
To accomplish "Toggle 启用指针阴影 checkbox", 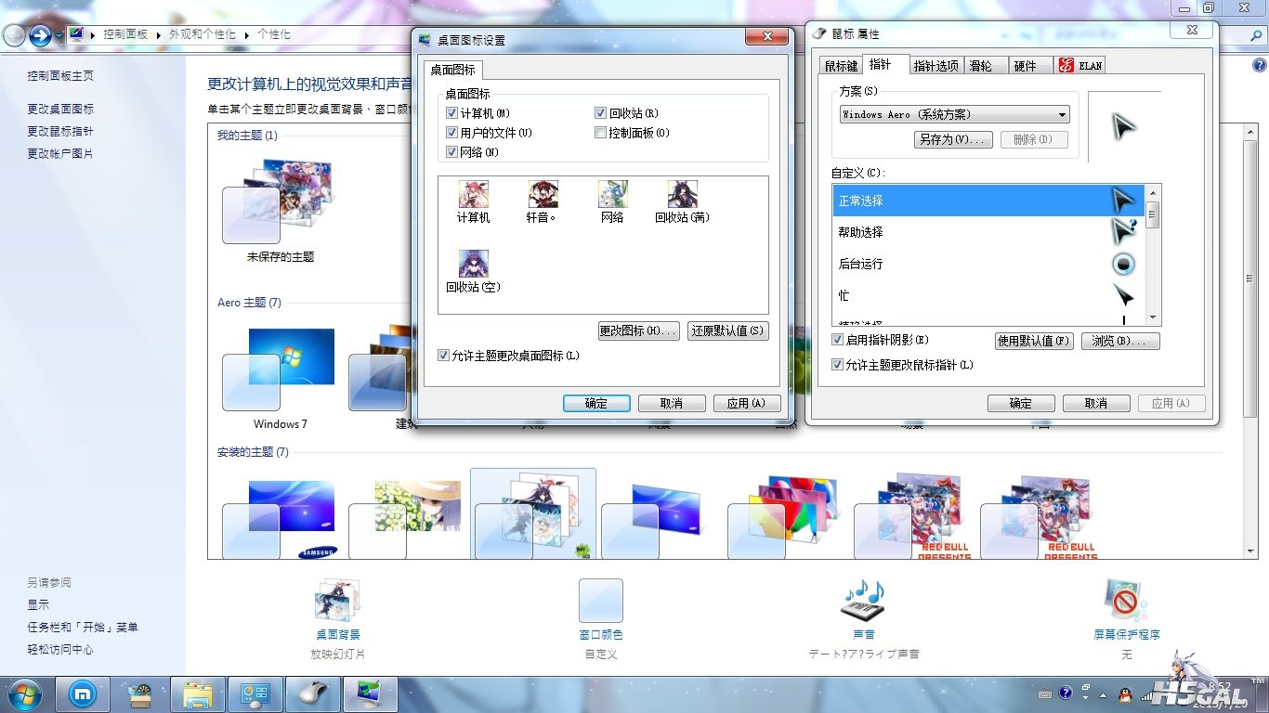I will tap(838, 341).
